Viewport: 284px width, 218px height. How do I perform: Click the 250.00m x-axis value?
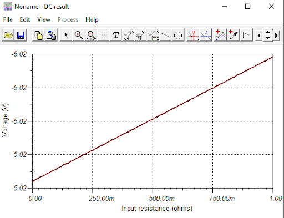point(102,199)
